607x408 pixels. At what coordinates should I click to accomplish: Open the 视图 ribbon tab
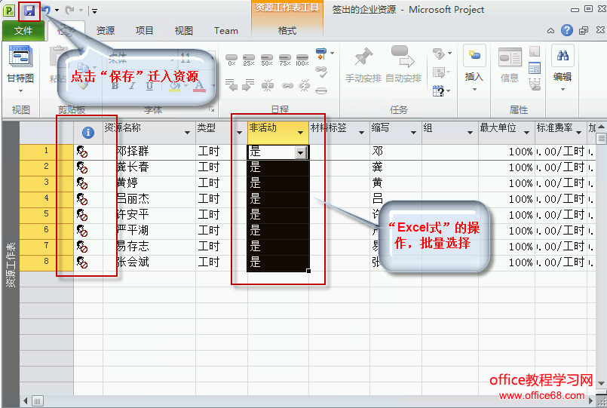[184, 31]
